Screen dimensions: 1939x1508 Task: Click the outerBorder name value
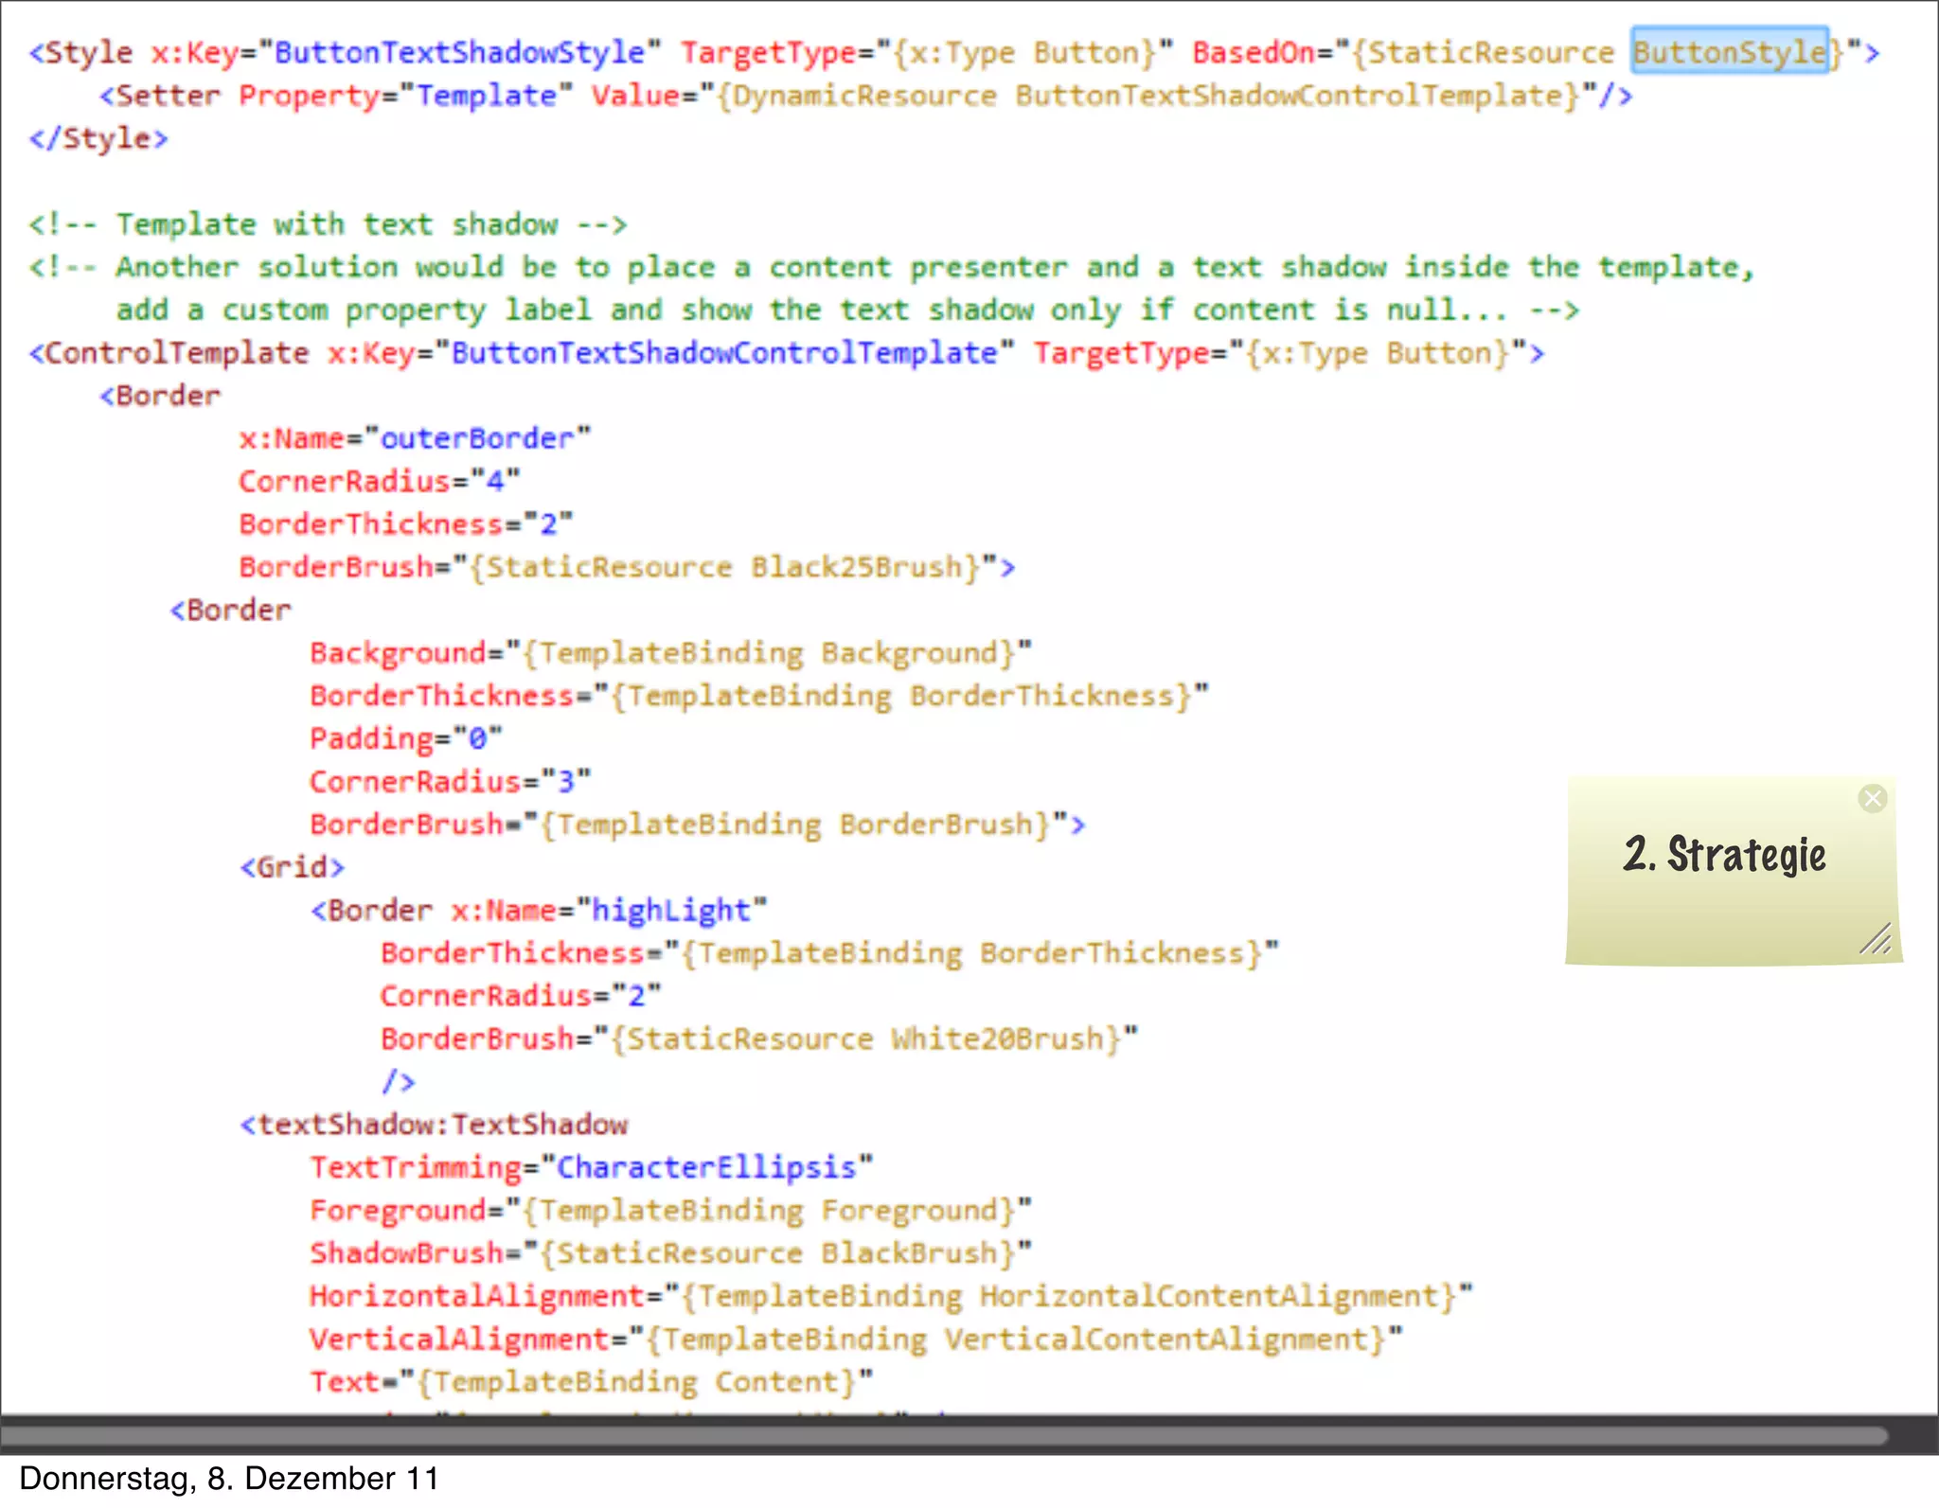coord(477,438)
